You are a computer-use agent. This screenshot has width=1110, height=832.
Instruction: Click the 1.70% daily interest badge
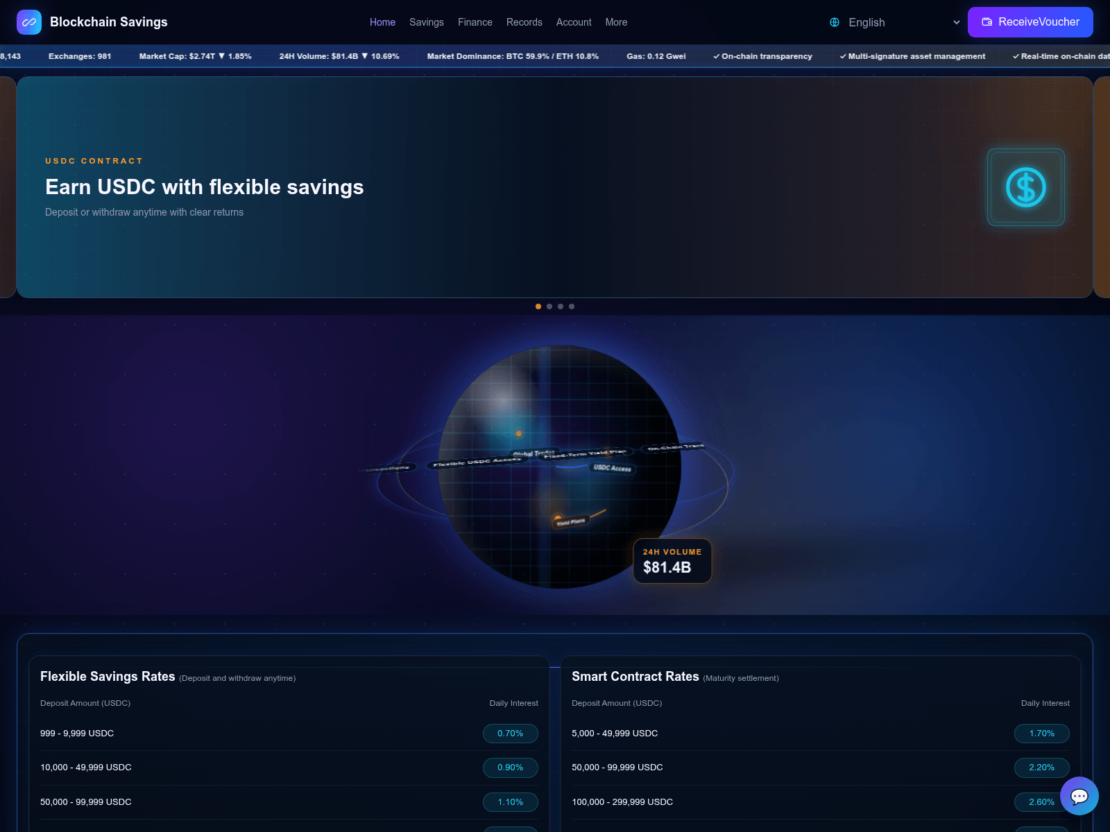(x=1042, y=734)
